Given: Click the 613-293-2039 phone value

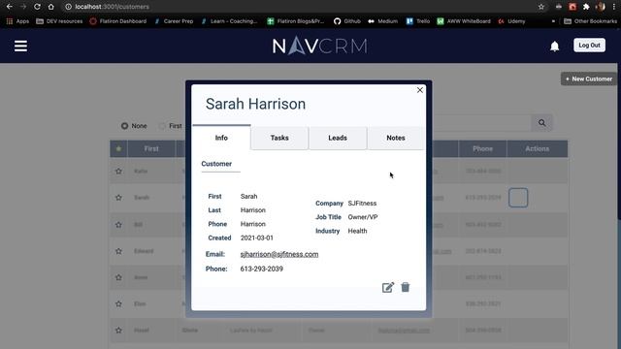Looking at the screenshot, I should (261, 269).
